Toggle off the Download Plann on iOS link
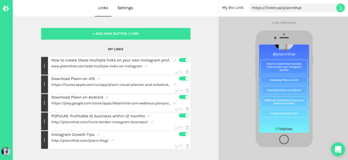 click(184, 78)
